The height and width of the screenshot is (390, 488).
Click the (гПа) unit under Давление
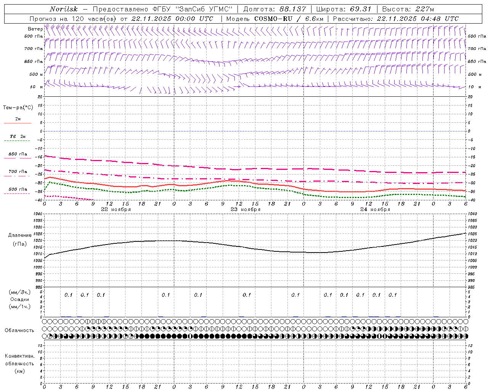pos(20,244)
